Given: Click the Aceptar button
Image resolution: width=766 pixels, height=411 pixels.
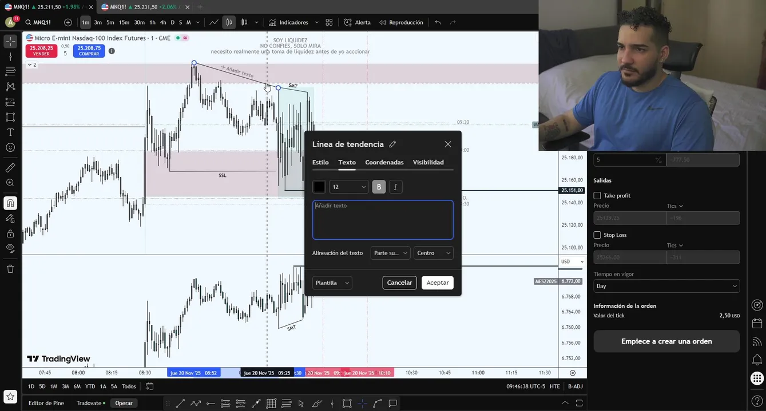Looking at the screenshot, I should tap(438, 283).
